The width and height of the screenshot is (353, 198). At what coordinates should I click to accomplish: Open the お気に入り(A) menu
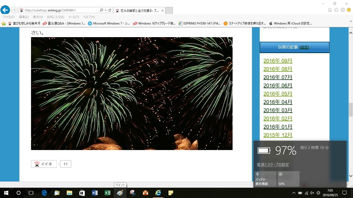click(x=56, y=17)
